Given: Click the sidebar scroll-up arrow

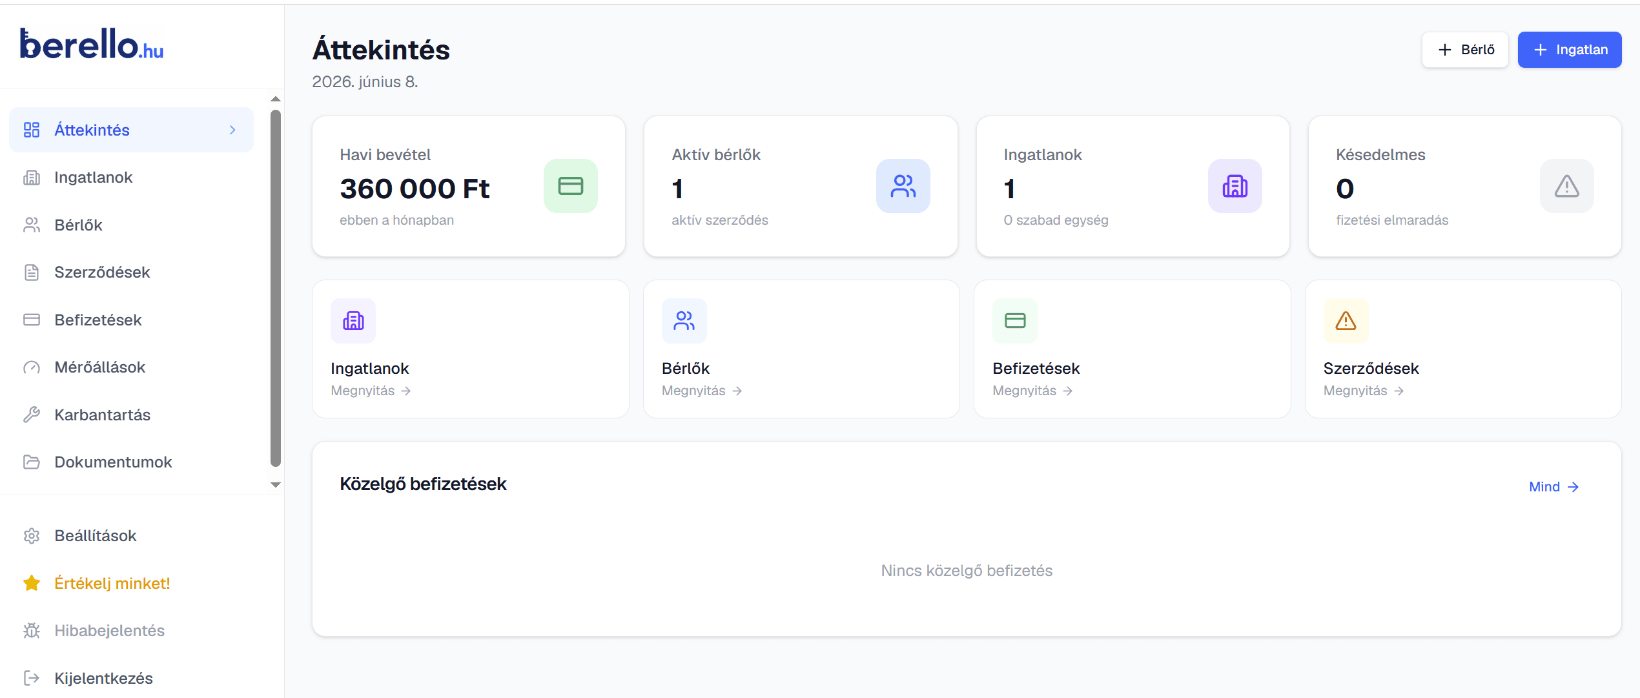Looking at the screenshot, I should pyautogui.click(x=276, y=99).
